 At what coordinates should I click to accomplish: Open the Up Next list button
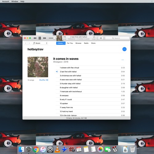click(x=101, y=38)
